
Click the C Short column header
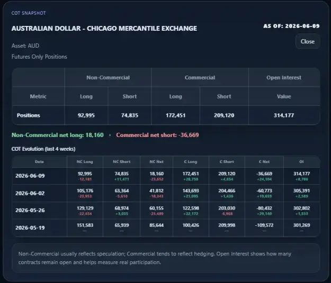(x=227, y=162)
